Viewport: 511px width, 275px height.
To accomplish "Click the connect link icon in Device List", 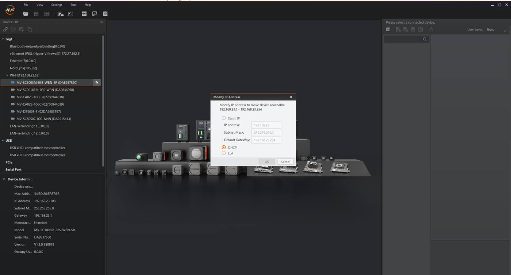I will 5,29.
